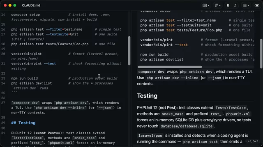Toggle italic formatting

[x=235, y=5]
